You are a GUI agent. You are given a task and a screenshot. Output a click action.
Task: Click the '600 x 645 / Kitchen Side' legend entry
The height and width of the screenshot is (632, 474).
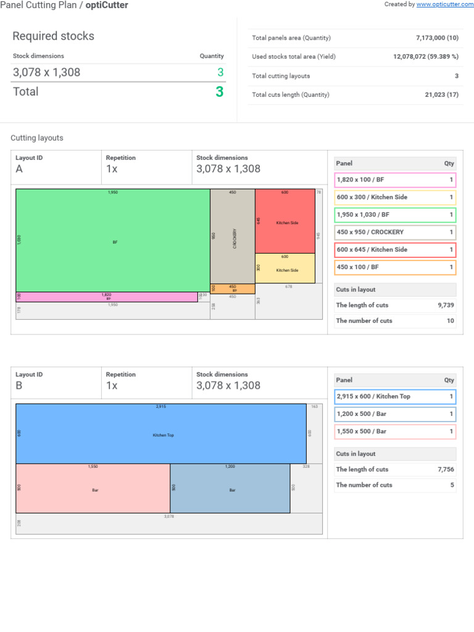pos(395,250)
